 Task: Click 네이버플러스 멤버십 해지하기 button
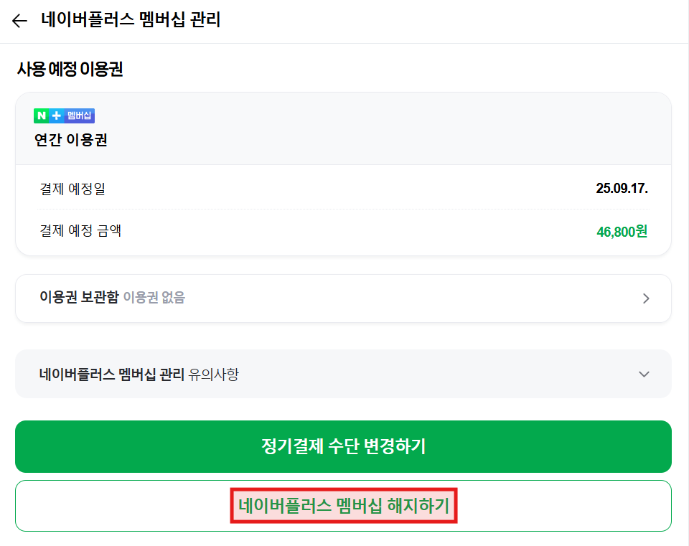[x=343, y=506]
